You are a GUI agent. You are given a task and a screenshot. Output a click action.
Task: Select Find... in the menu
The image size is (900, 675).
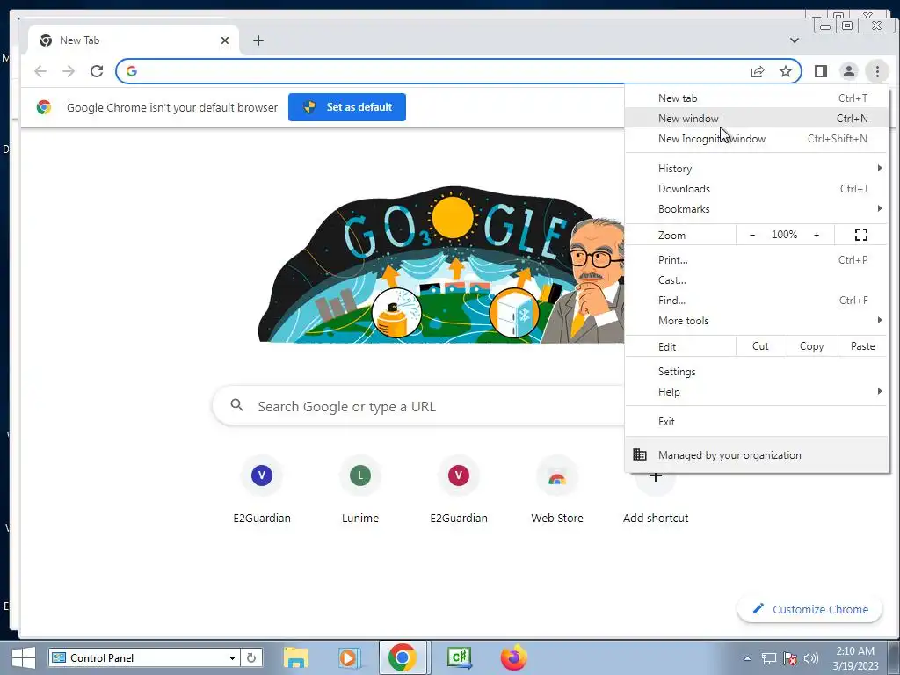(757, 301)
